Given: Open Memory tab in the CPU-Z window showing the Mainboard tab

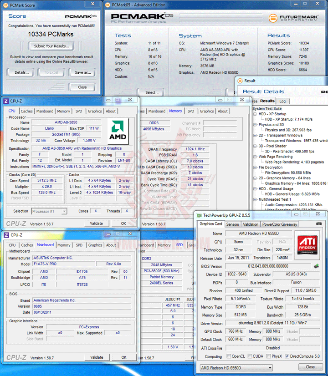Looking at the screenshot, I should pyautogui.click(x=64, y=245).
